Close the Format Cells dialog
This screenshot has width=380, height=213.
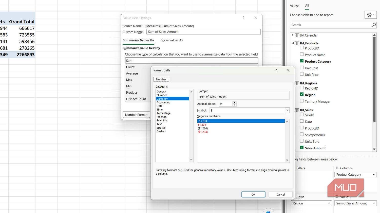coord(288,70)
